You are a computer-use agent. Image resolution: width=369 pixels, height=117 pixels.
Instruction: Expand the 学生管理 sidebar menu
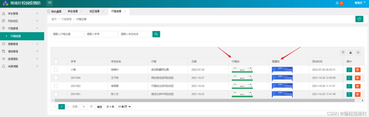tap(22, 13)
